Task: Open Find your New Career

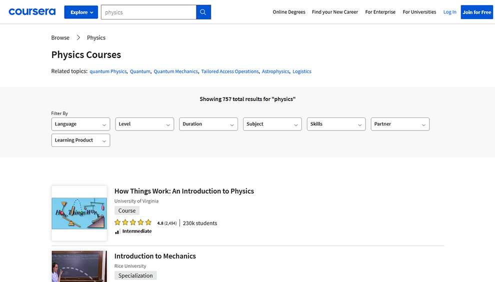Action: [x=335, y=12]
